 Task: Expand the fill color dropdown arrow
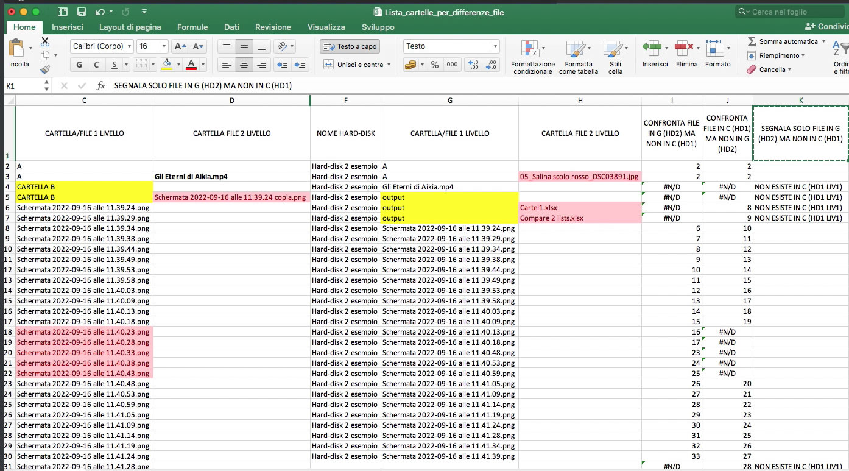click(178, 65)
